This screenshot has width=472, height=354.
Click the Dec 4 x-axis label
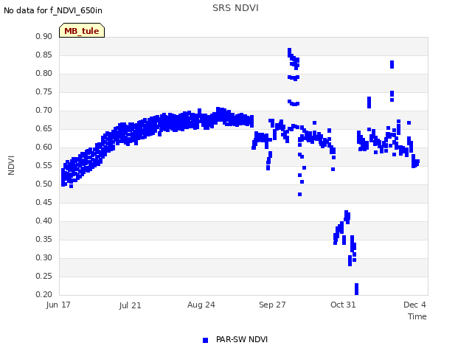(414, 305)
